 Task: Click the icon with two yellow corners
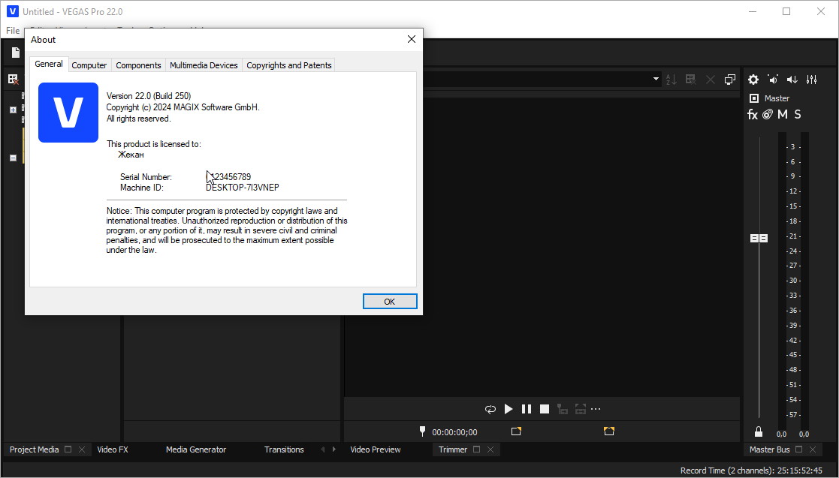609,431
